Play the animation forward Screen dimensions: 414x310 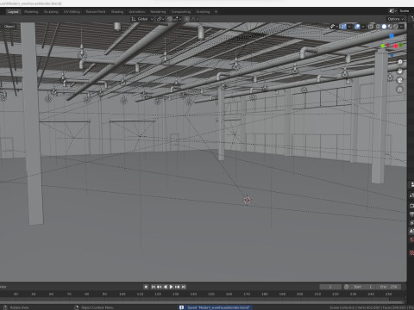[172, 287]
